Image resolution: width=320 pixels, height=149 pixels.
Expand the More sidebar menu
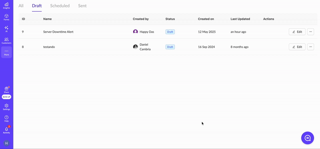tap(6, 53)
